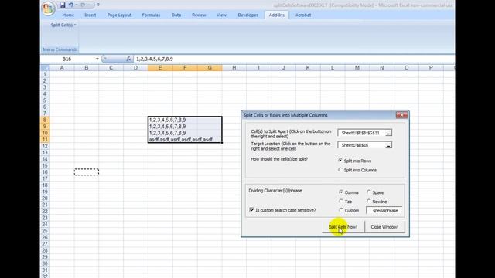Select the Add-Ins ribbon tab
This screenshot has width=495, height=278.
pos(277,15)
